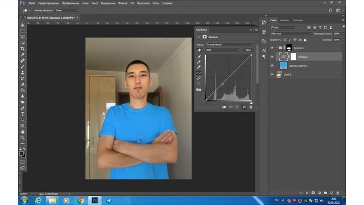This screenshot has width=364, height=205.
Task: Reset the Curves adjustment to defaults
Action: [x=237, y=107]
